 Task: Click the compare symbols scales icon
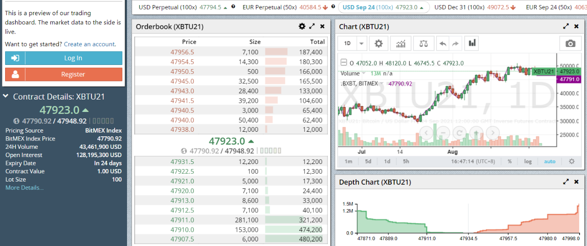[x=423, y=43]
